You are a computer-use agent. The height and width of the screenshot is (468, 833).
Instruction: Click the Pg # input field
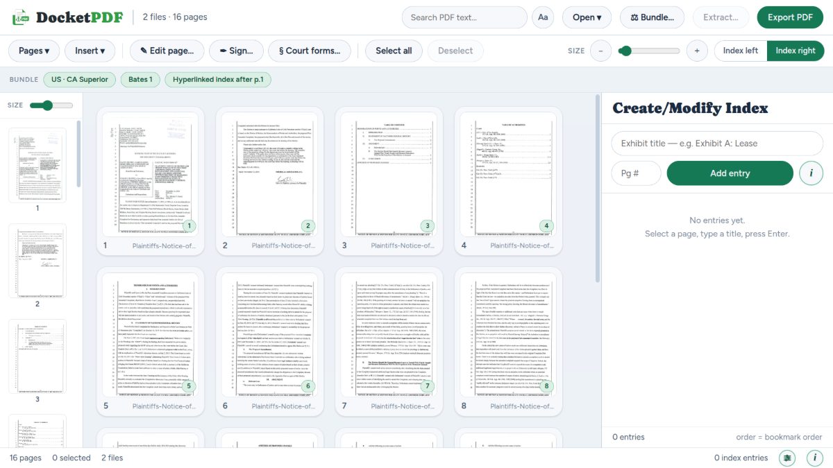[x=636, y=173]
